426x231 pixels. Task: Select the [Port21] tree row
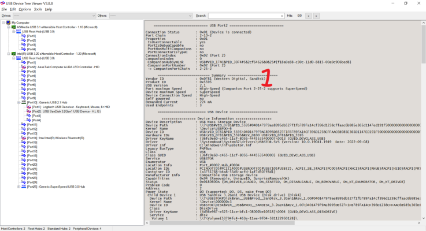coord(32,169)
